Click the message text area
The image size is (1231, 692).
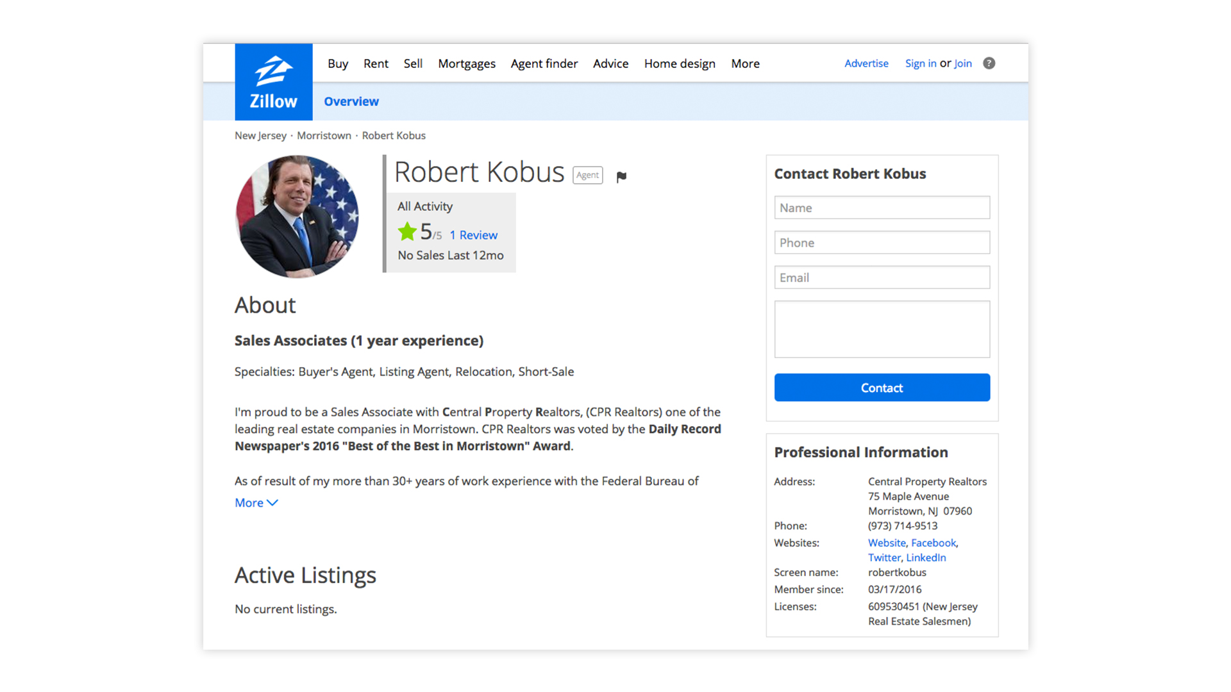click(882, 329)
